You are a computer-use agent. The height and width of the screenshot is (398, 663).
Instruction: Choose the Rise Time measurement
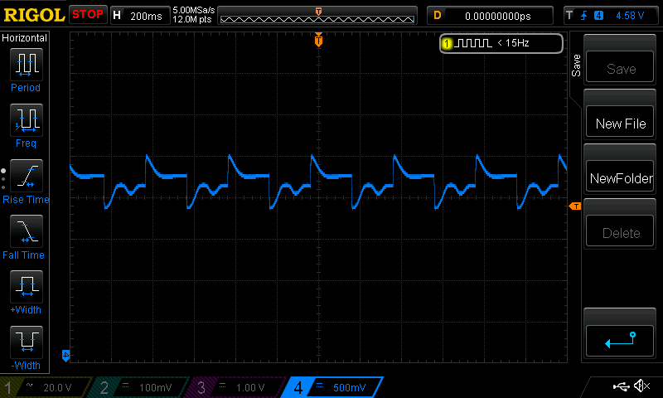coord(26,181)
